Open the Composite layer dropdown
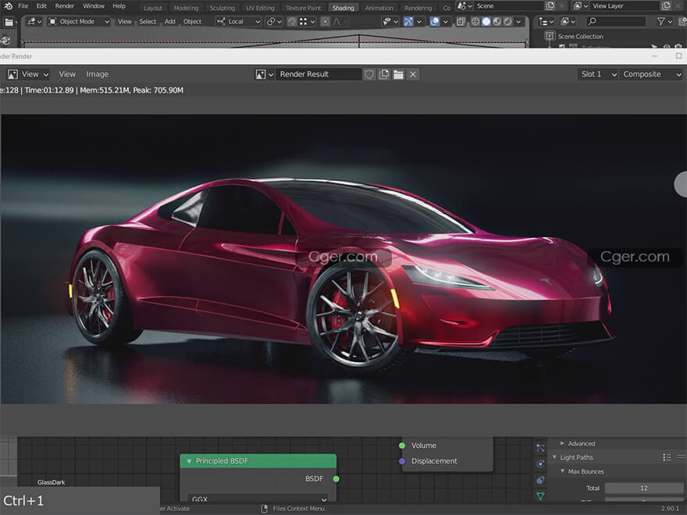Viewport: 687px width, 515px height. pyautogui.click(x=652, y=74)
